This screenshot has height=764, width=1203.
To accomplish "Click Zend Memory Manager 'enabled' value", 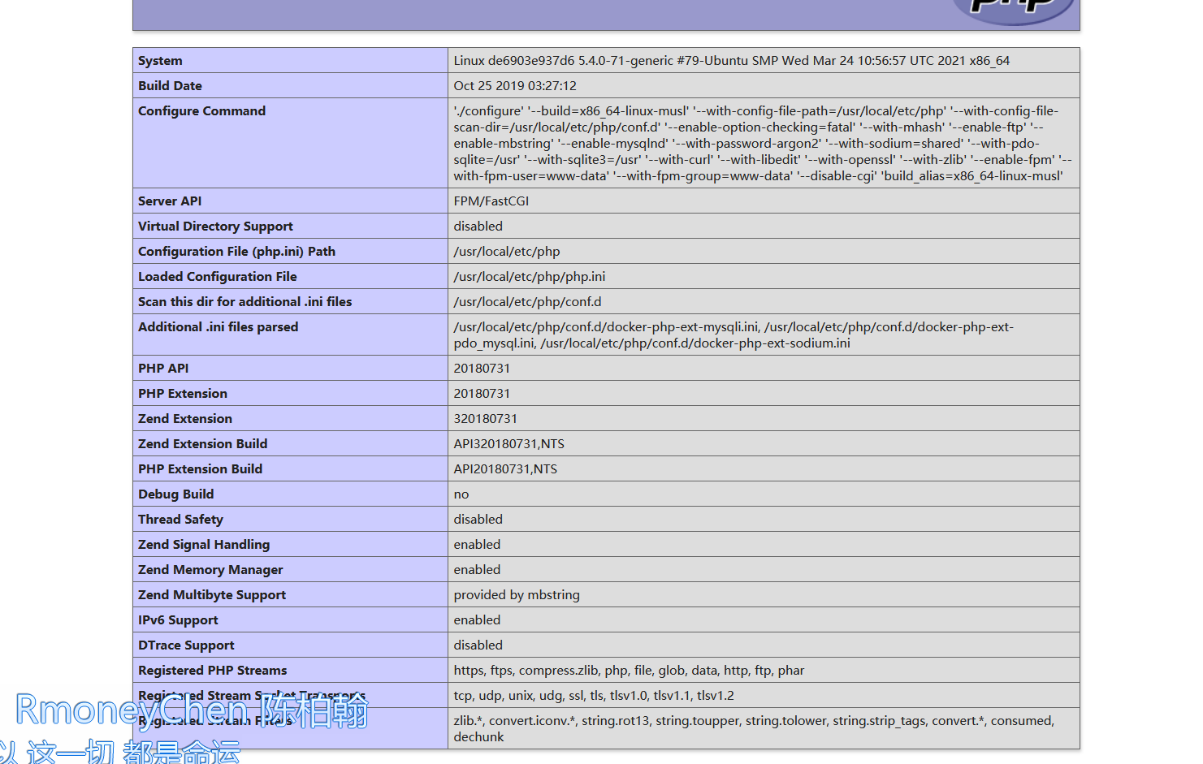I will click(477, 570).
